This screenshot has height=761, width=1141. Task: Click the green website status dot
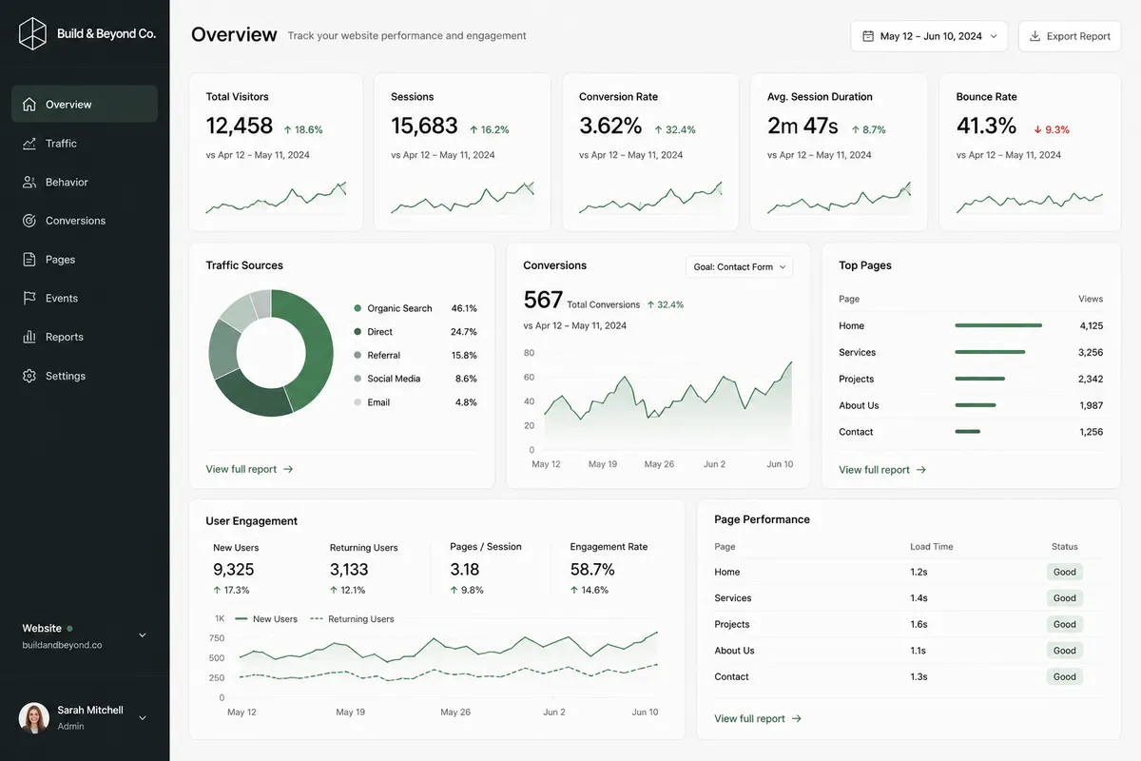tap(69, 629)
